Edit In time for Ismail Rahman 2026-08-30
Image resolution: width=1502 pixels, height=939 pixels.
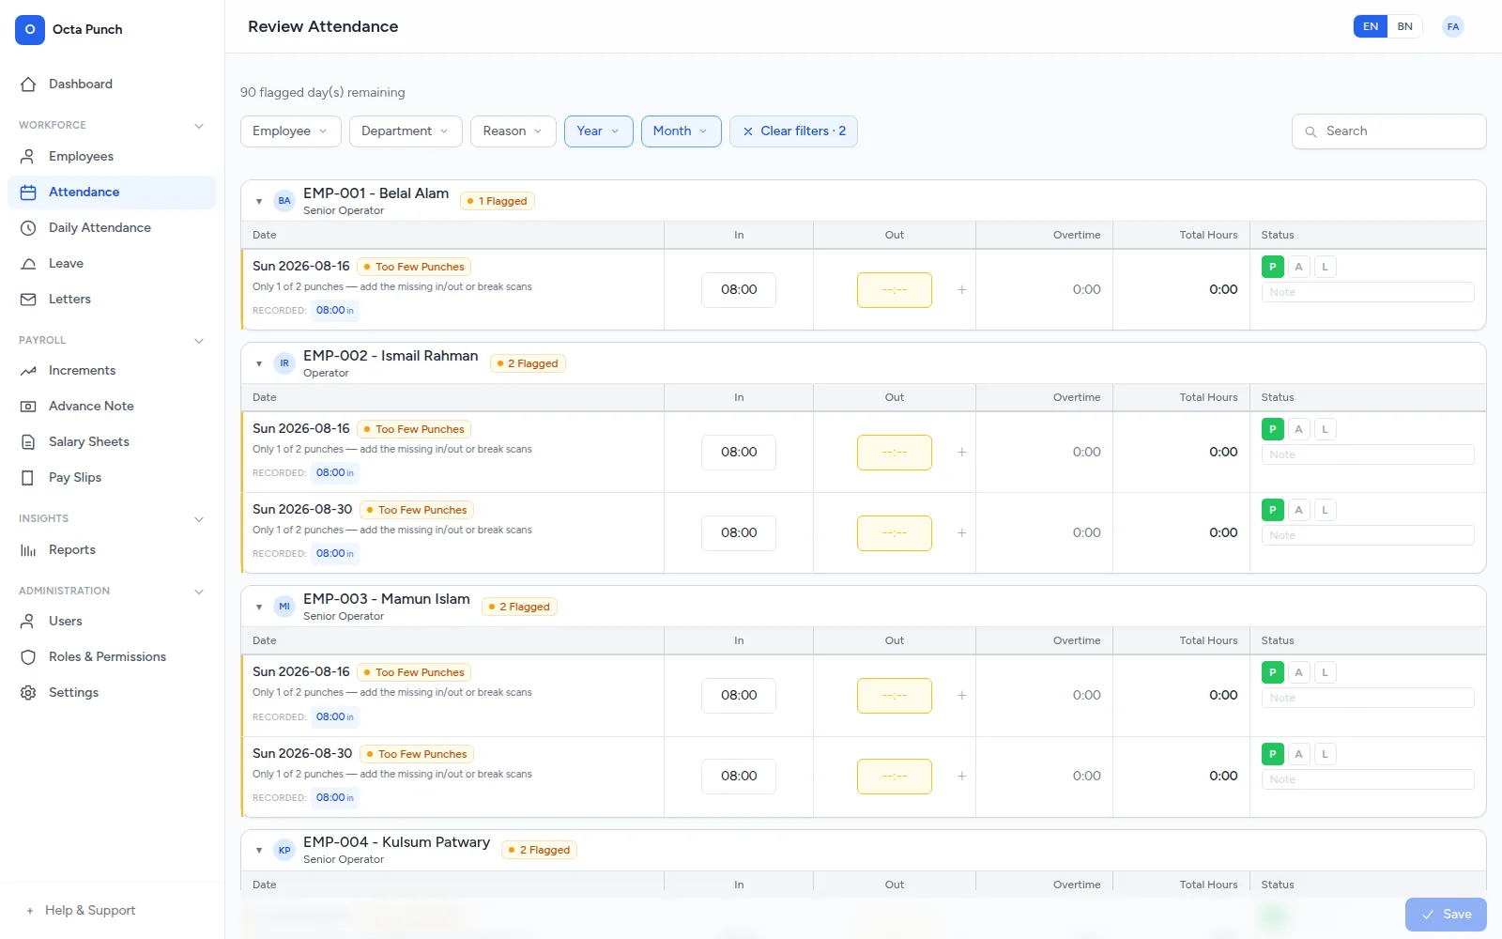pyautogui.click(x=739, y=532)
